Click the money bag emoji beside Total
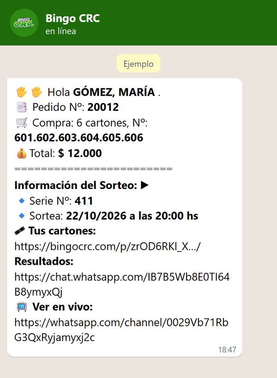This screenshot has height=378, width=277. click(21, 153)
